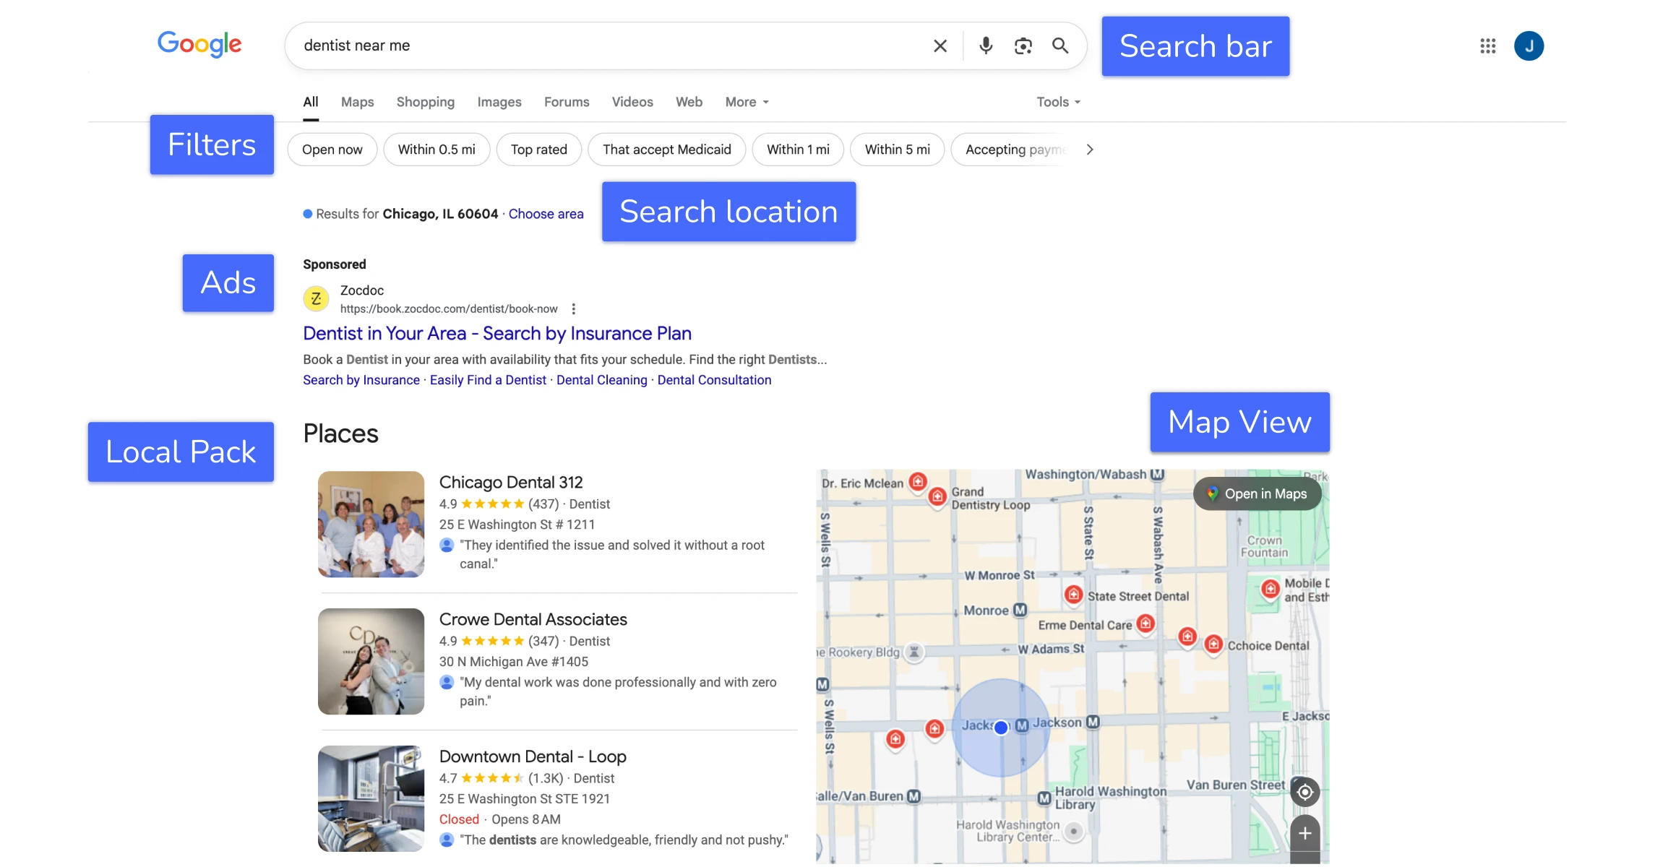Switch to the Images tab
Screen dimensions: 1655x867
tap(499, 102)
